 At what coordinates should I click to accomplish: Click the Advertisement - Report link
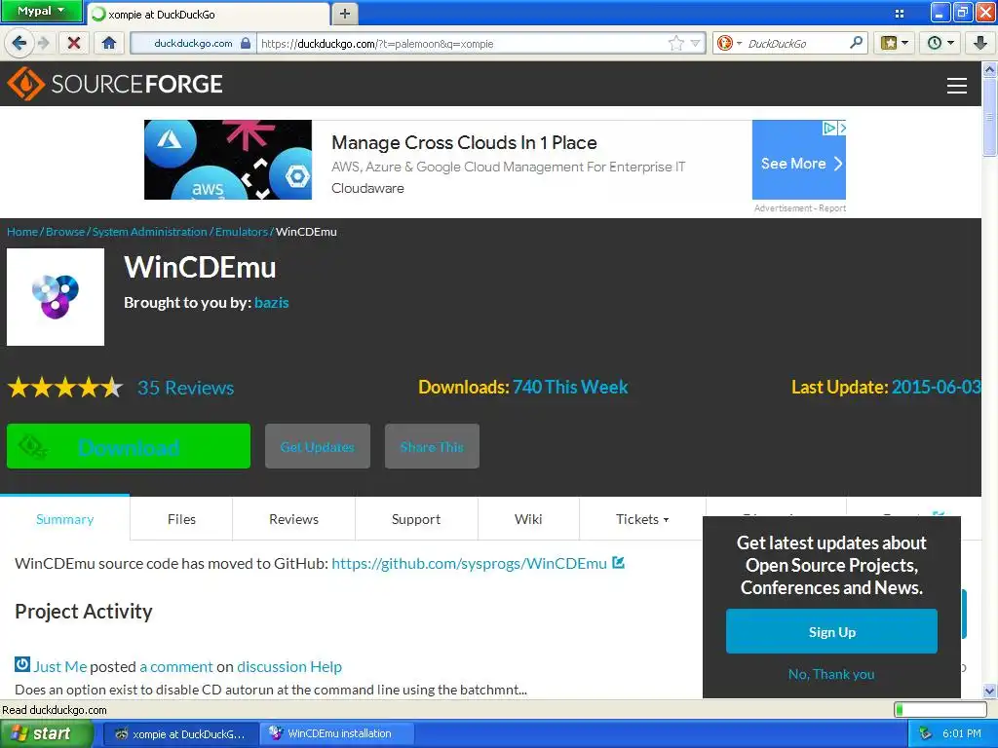pyautogui.click(x=800, y=208)
